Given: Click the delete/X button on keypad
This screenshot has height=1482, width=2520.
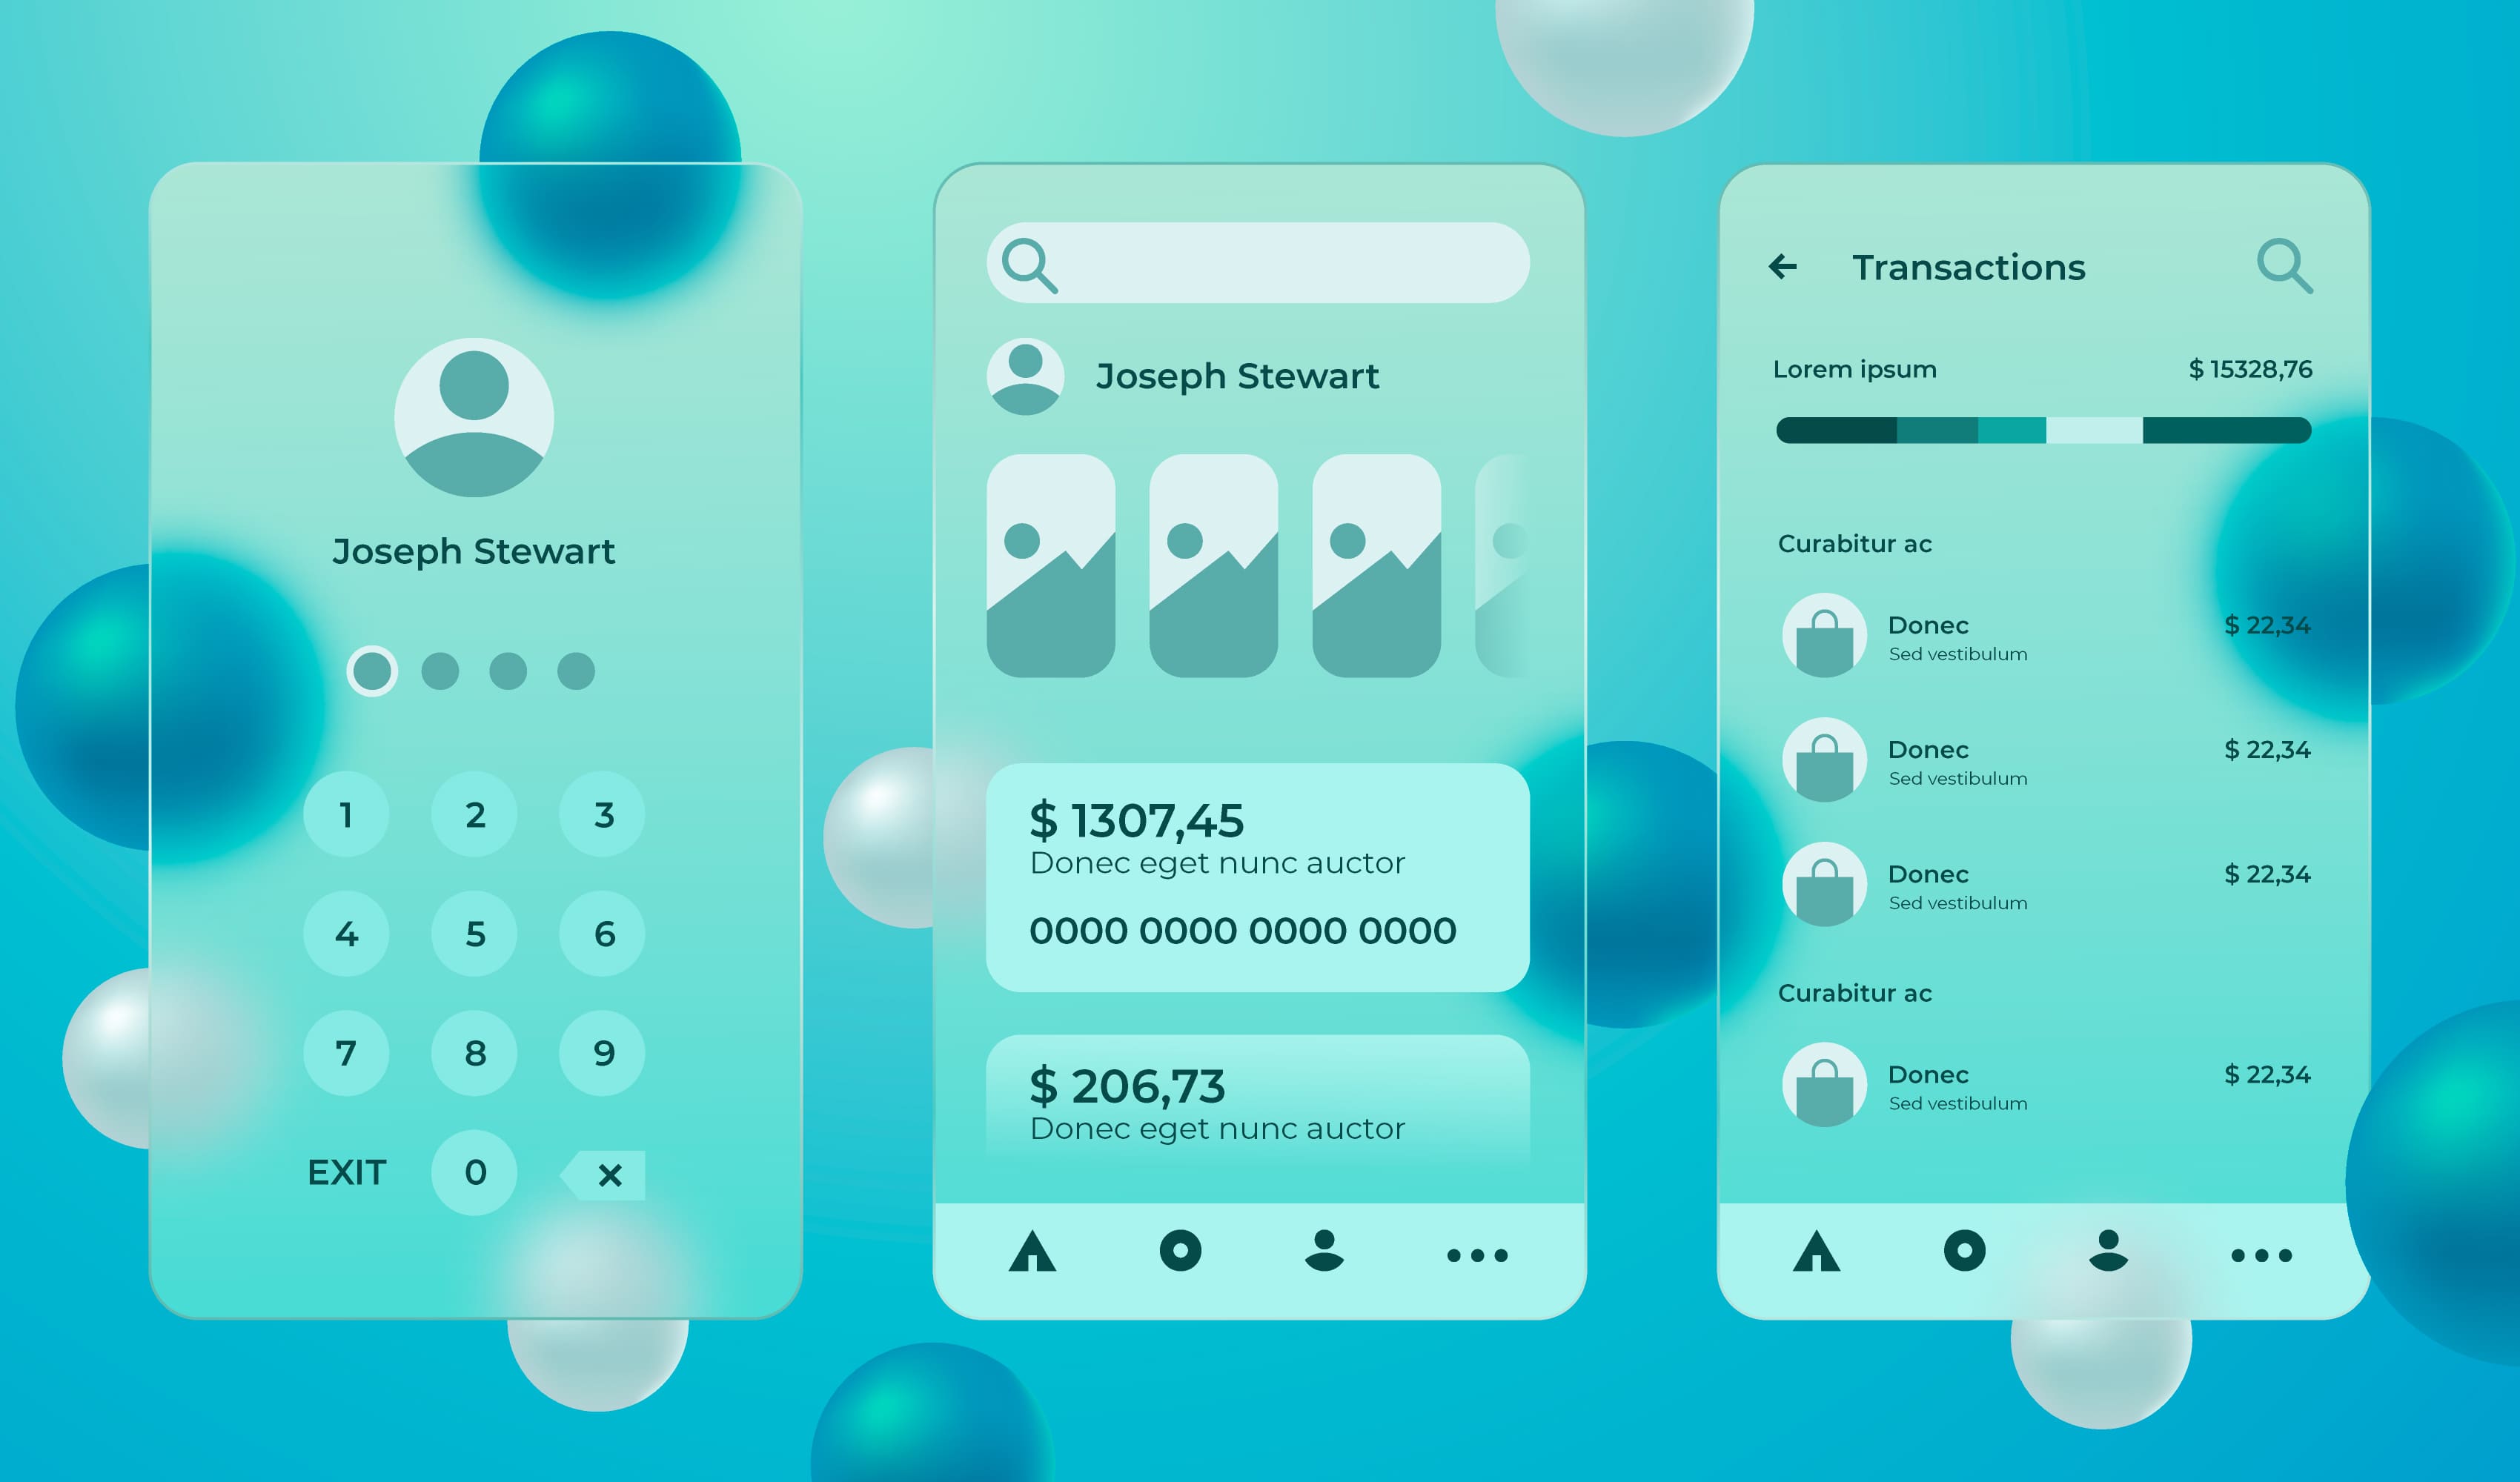Looking at the screenshot, I should click(606, 1170).
